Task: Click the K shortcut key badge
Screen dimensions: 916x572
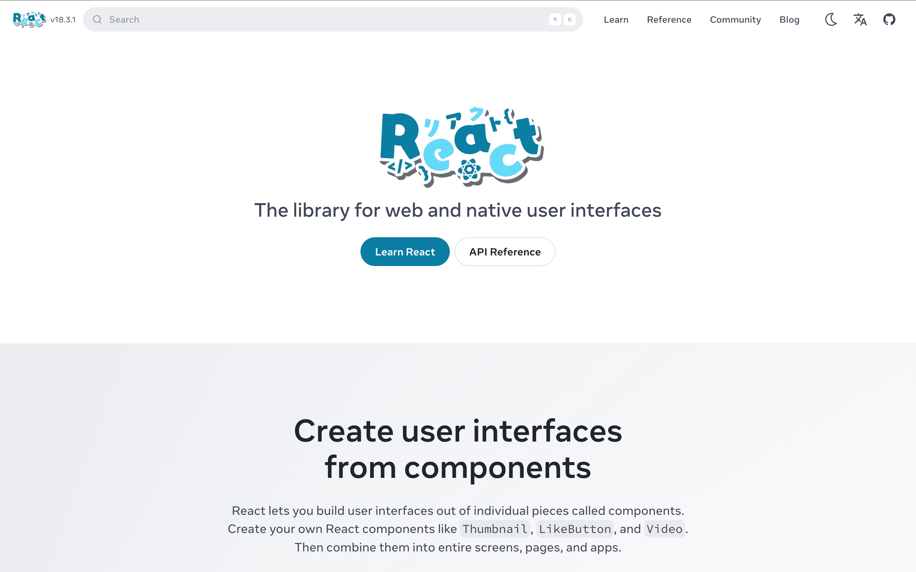Action: [570, 20]
